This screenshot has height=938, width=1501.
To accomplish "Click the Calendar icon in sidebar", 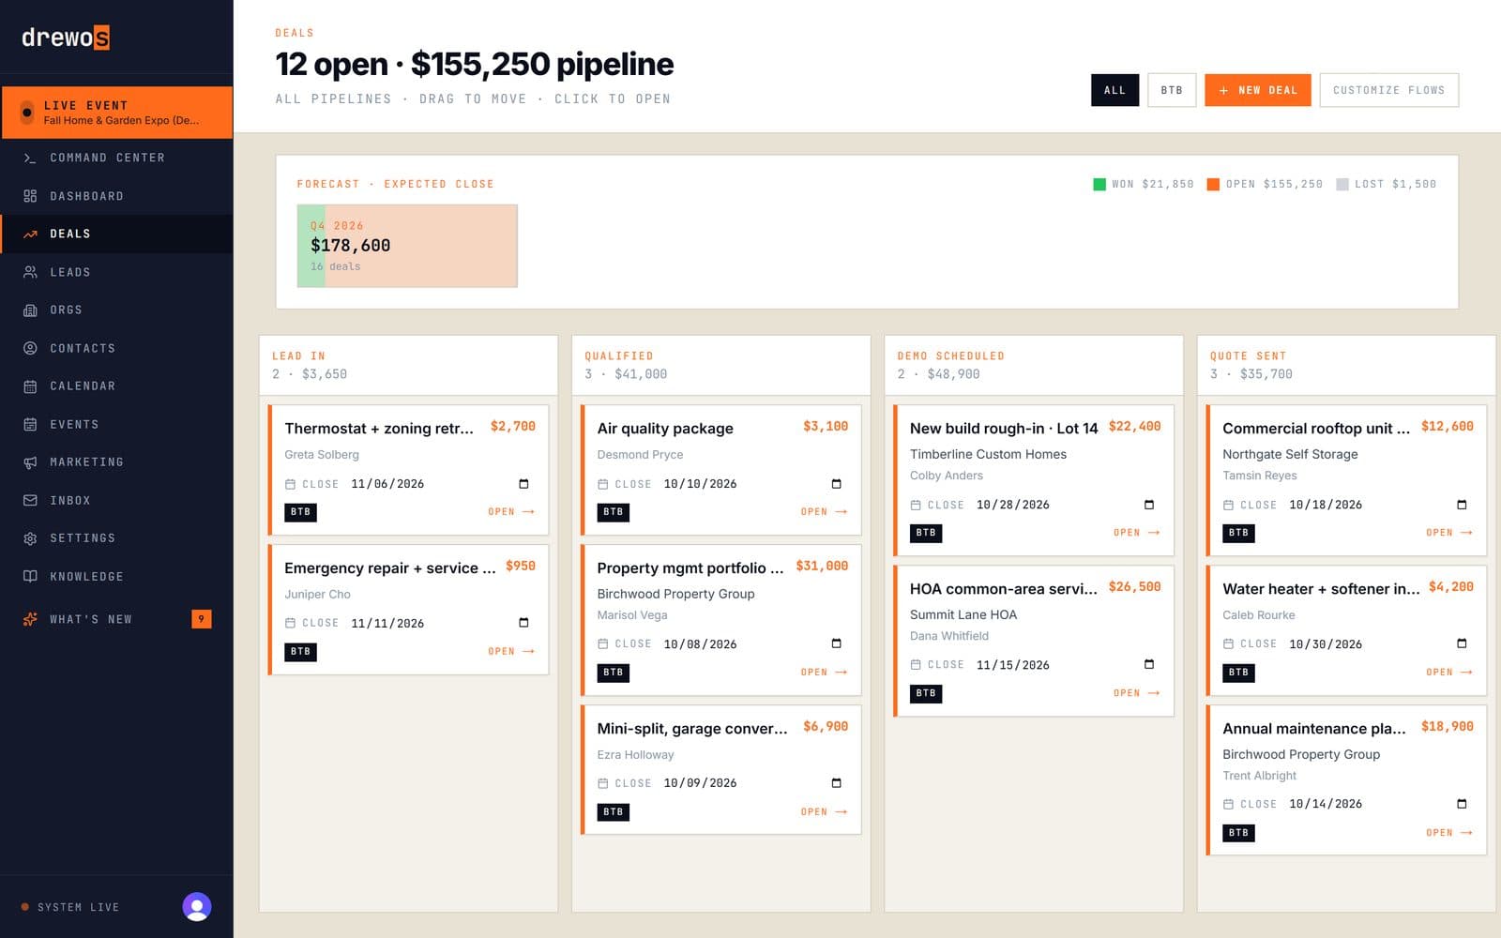I will 30,386.
